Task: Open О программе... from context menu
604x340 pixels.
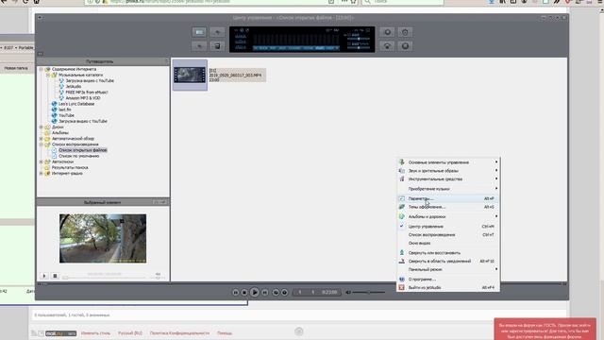Action: 448,280
